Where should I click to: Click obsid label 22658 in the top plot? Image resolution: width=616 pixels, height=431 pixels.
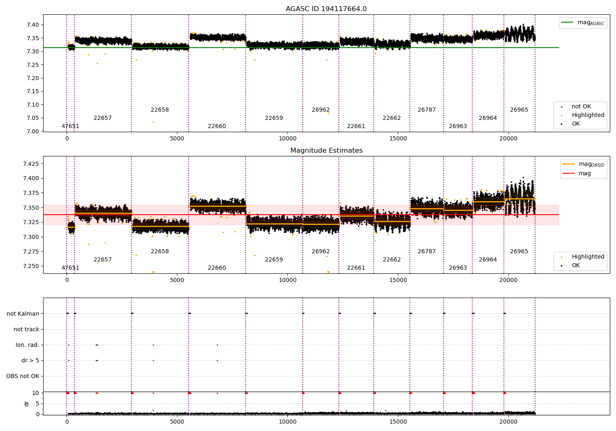(x=160, y=110)
